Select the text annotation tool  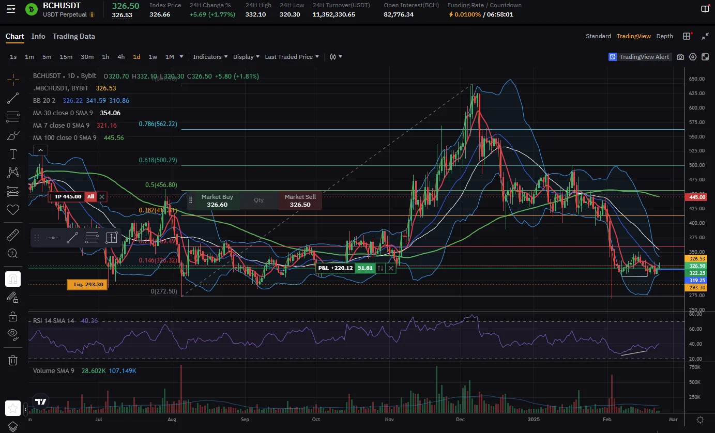tap(13, 154)
